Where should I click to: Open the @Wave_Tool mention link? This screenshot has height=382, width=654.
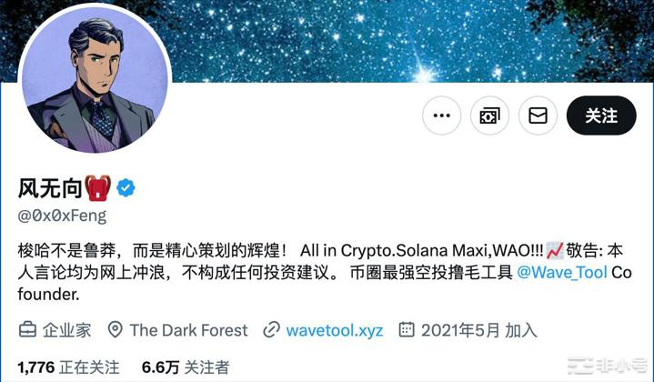pos(561,272)
